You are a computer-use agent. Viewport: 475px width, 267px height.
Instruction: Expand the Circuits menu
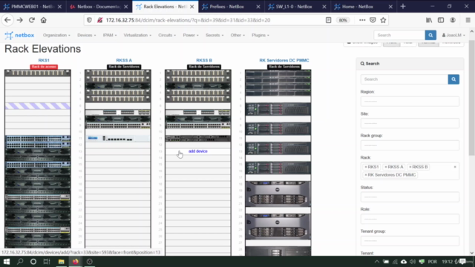click(167, 35)
